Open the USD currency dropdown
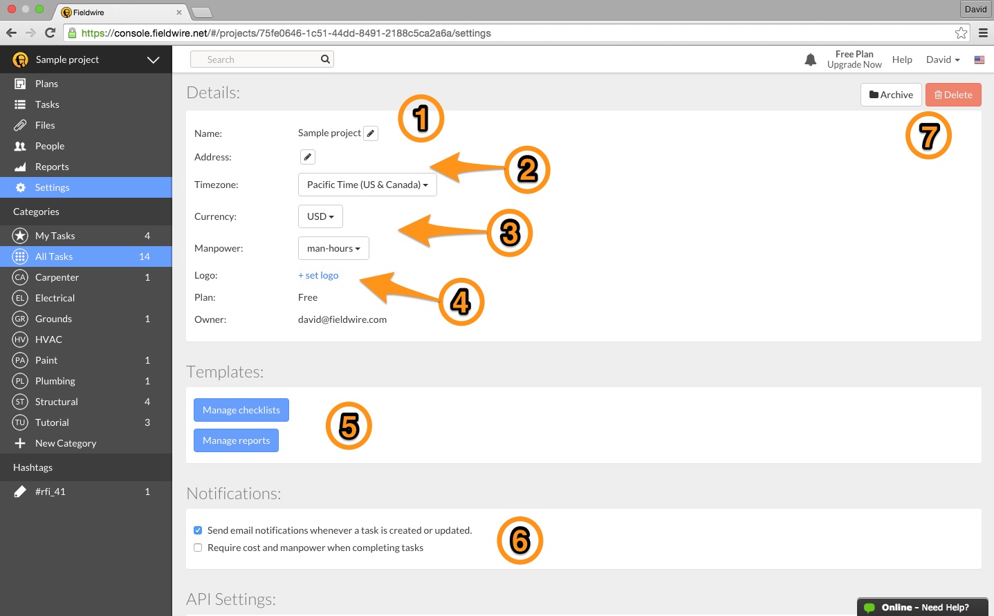Viewport: 994px width, 616px height. [x=320, y=216]
